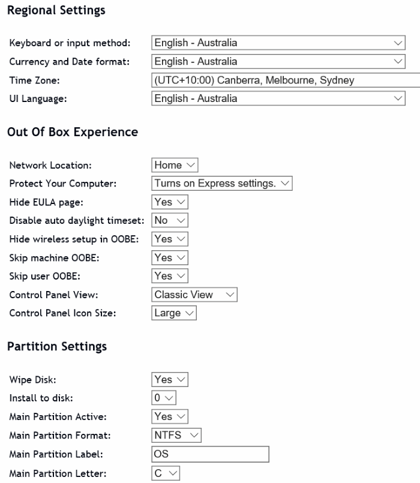Viewport: 420px width, 483px height.
Task: Click the 'Main Partition Label:' label text
Action: tap(56, 454)
